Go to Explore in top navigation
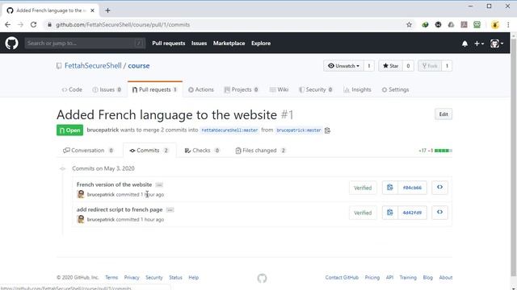Image resolution: width=517 pixels, height=290 pixels. (261, 43)
